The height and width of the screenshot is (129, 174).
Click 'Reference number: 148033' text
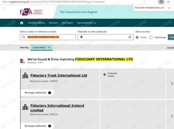44,81
